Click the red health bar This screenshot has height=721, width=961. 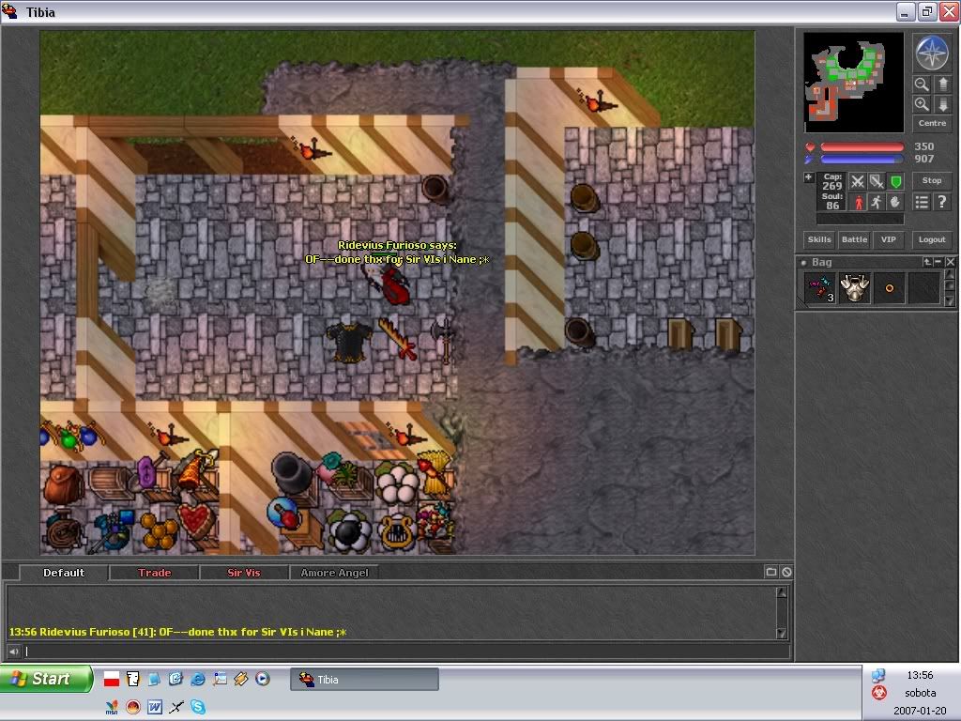pos(862,147)
